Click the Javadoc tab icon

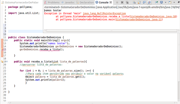coord(63,2)
